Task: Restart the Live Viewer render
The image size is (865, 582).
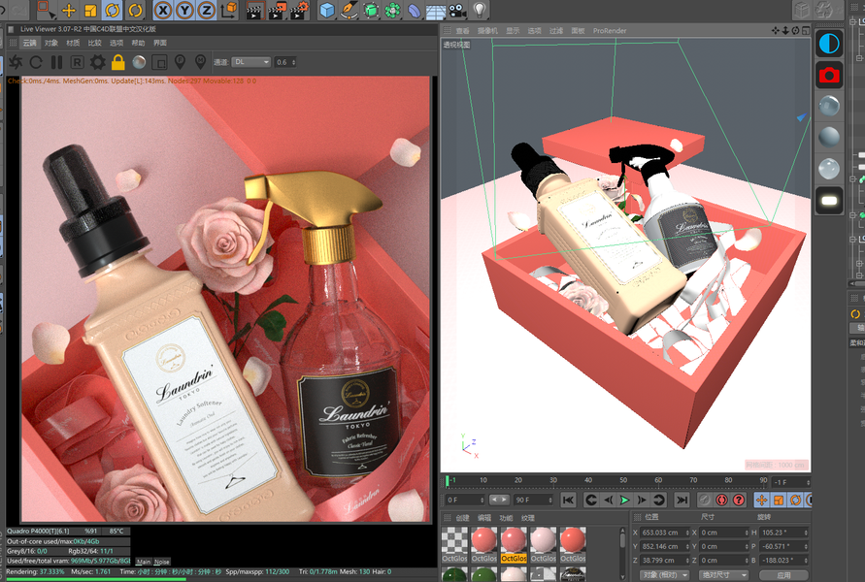Action: 36,62
